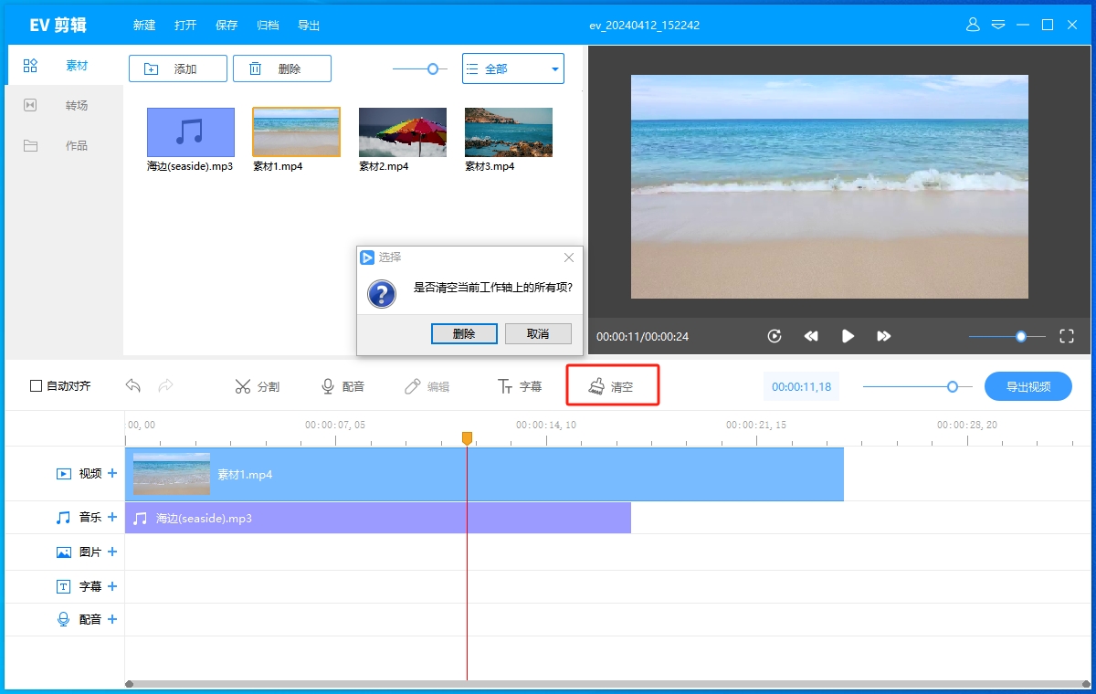Open the 导出 menu item
The image size is (1096, 694).
(x=309, y=26)
